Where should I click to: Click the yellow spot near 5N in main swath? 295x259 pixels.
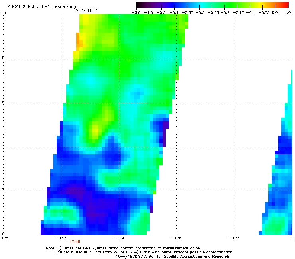point(95,131)
